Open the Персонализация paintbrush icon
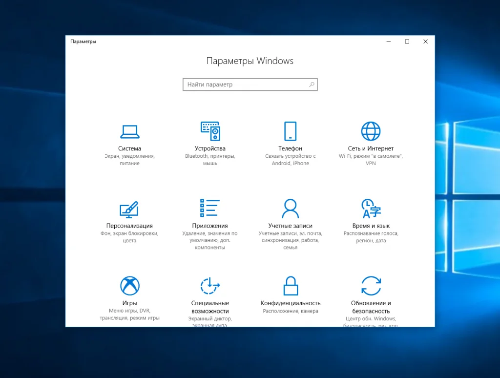 pos(129,209)
